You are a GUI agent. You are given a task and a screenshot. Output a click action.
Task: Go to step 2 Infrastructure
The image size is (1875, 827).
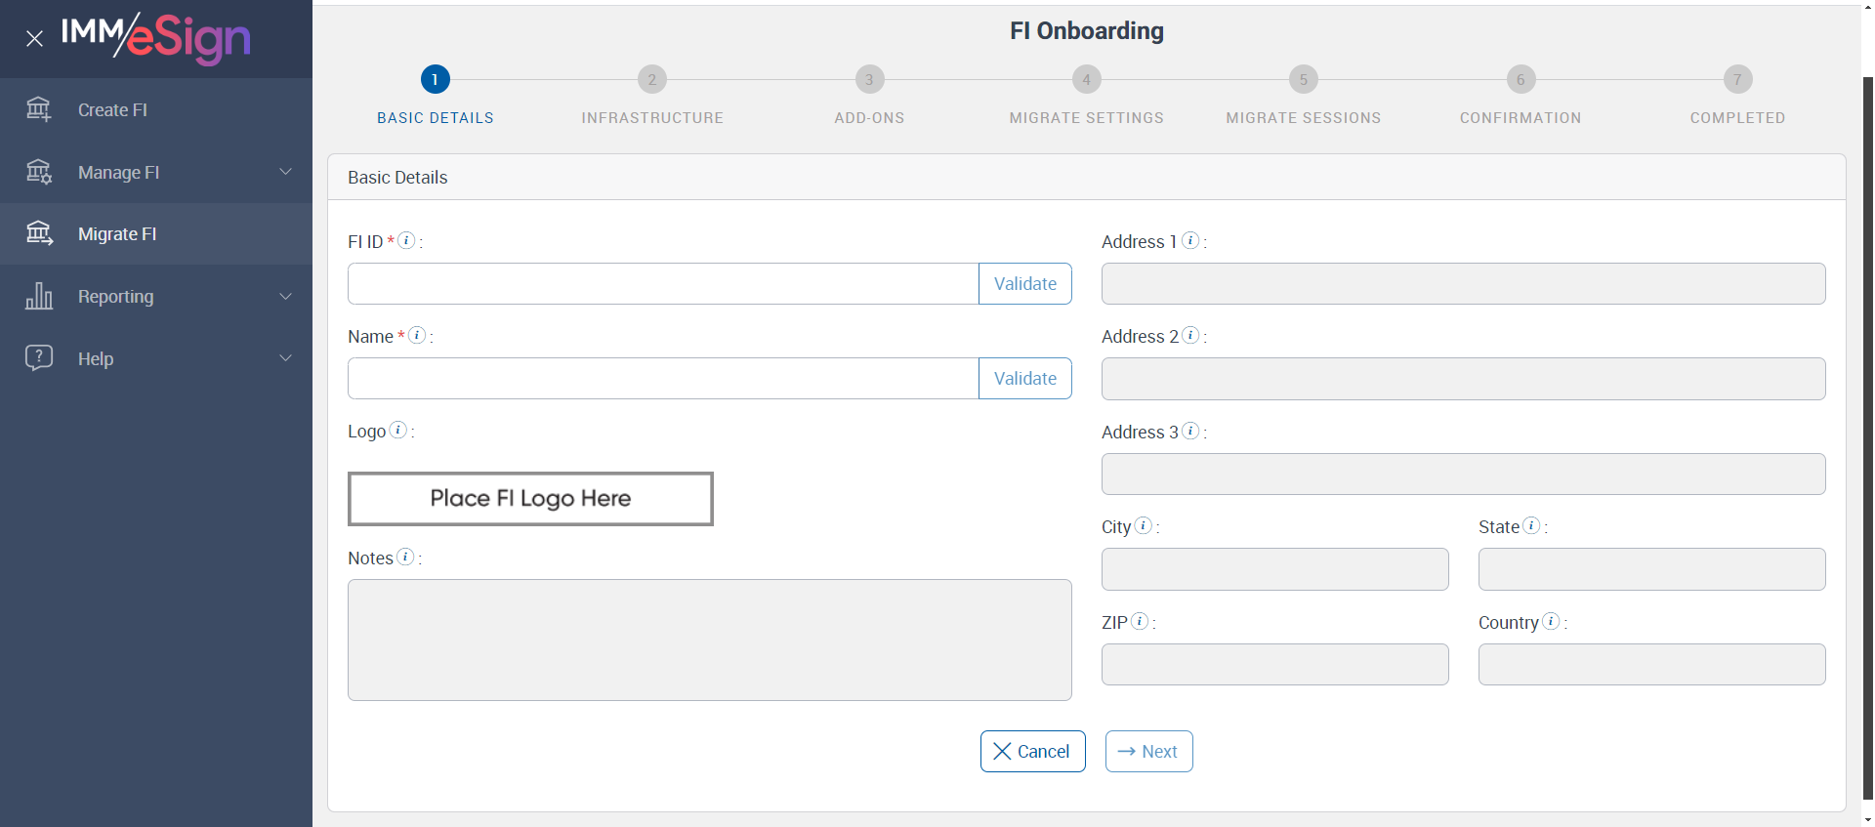[652, 80]
